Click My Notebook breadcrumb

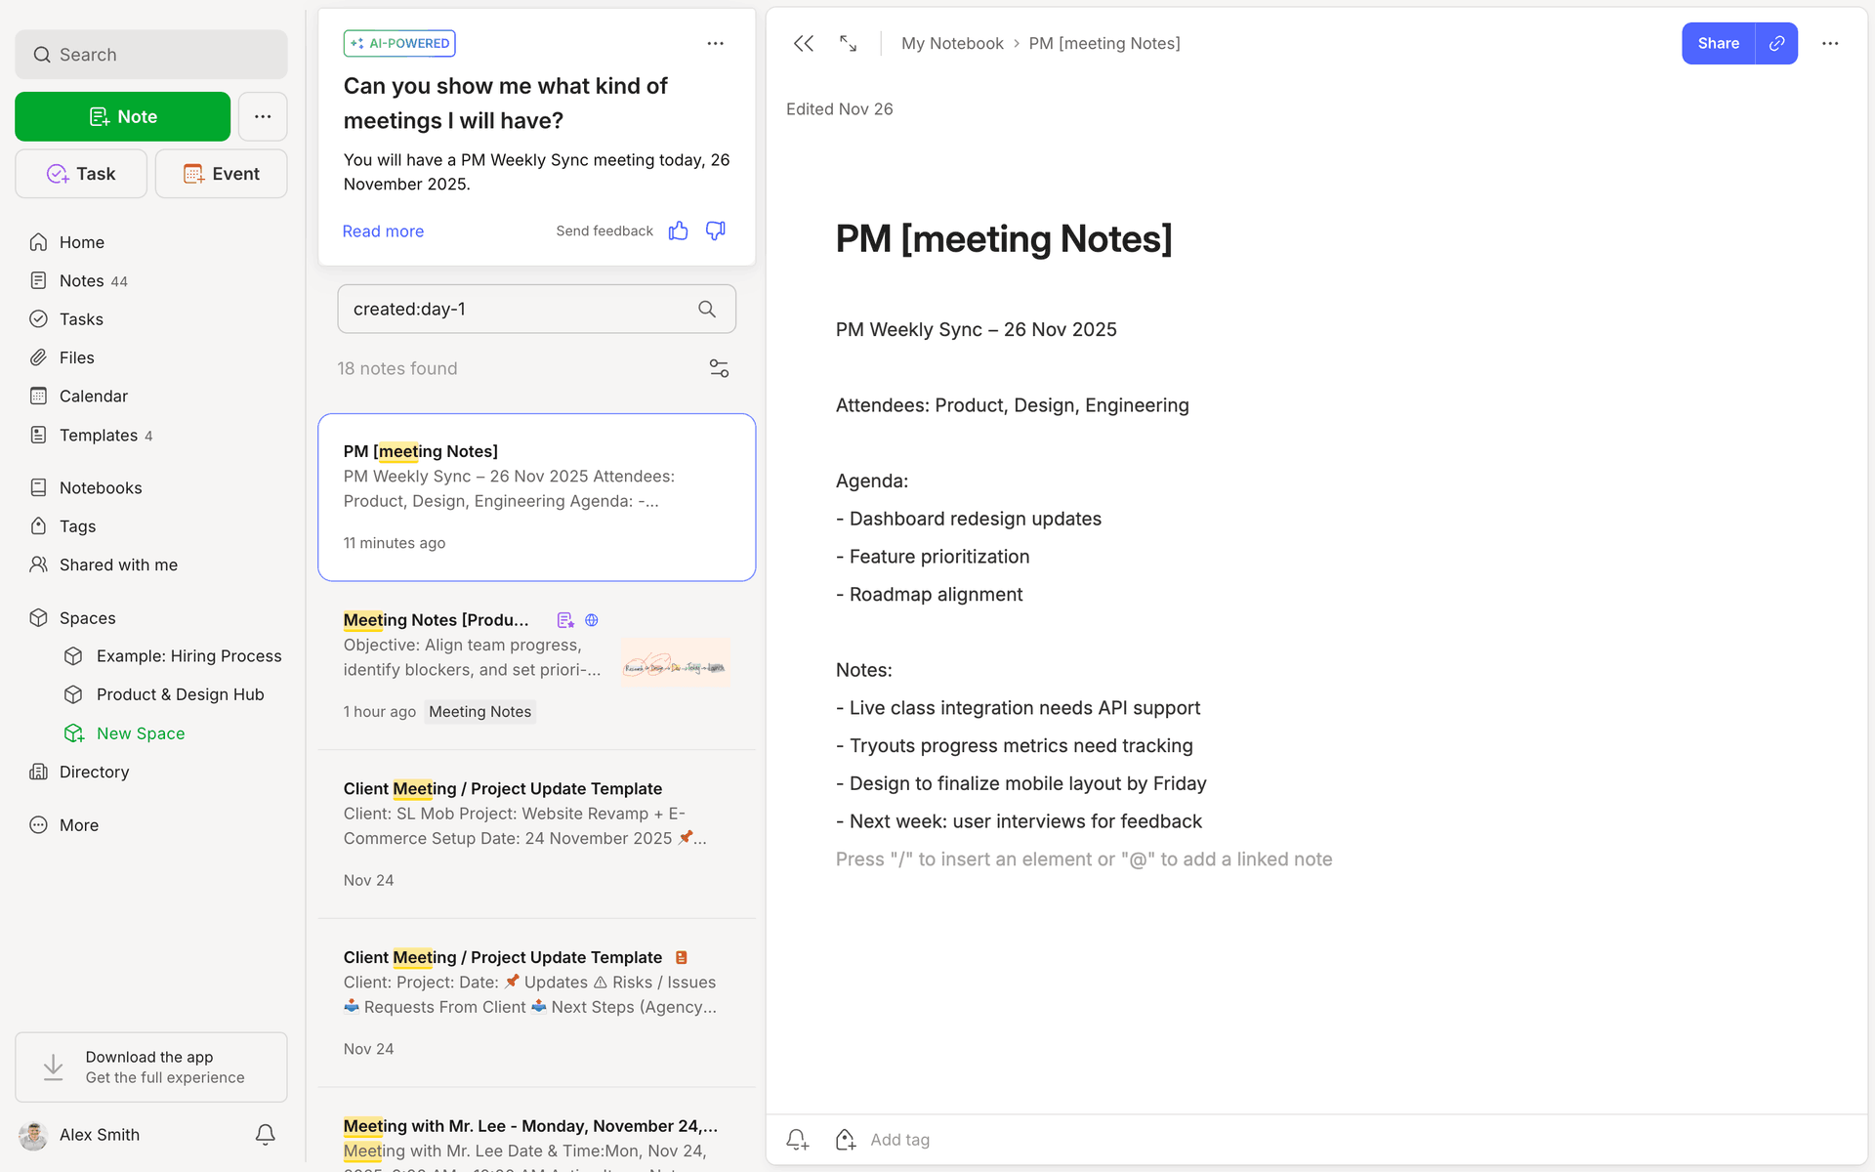click(x=952, y=43)
